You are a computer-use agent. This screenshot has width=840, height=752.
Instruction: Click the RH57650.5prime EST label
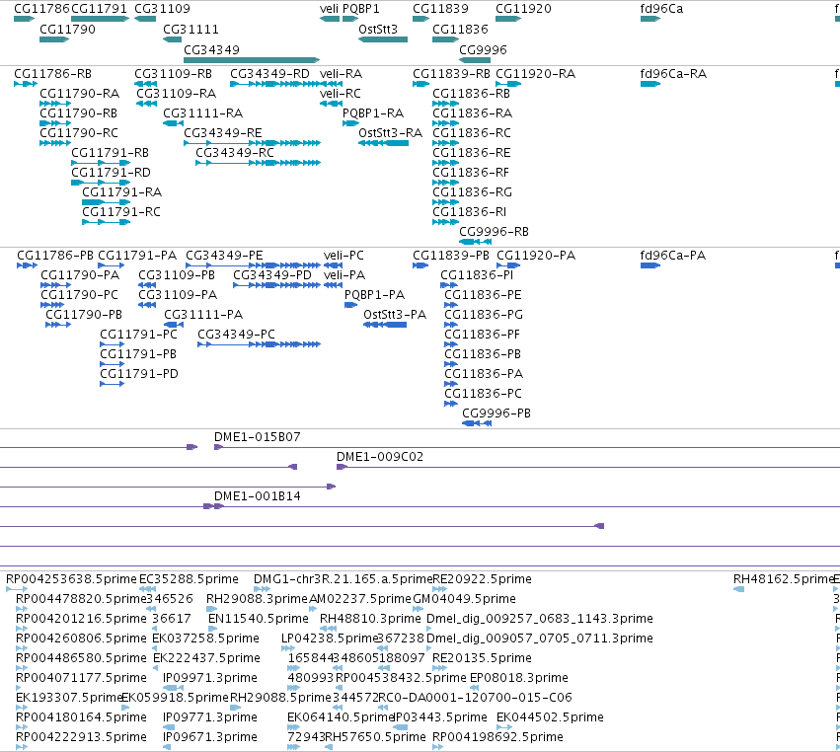pyautogui.click(x=375, y=737)
